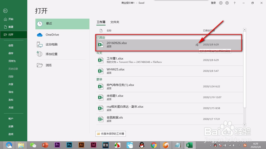
Task: Open the 信息 page
Action: tap(11, 45)
